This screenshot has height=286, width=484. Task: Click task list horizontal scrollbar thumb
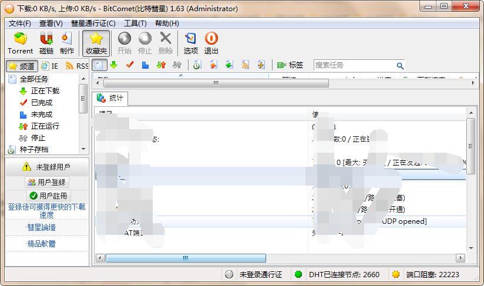(216, 83)
